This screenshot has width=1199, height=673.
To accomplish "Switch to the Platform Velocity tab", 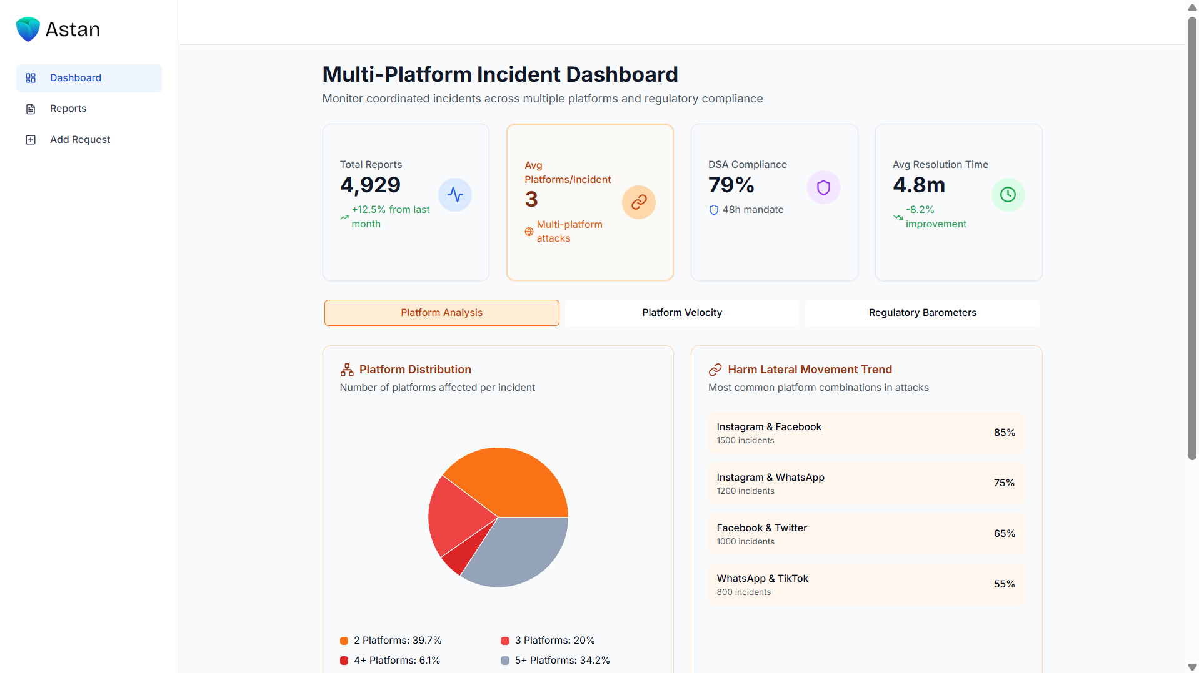I will 681,312.
